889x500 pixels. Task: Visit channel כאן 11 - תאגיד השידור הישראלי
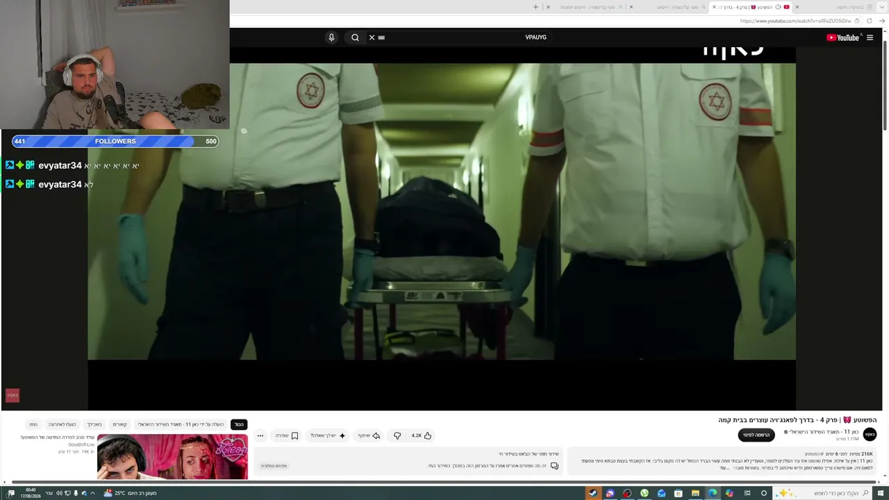click(x=824, y=432)
